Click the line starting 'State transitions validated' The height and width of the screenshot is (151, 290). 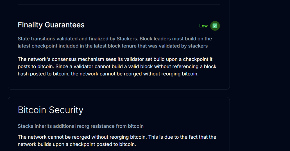click(x=115, y=39)
